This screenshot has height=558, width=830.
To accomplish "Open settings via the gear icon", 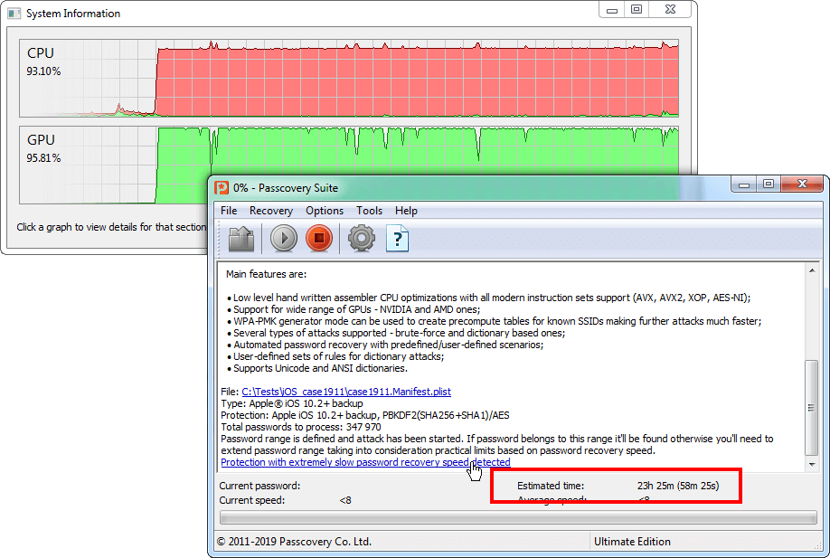I will click(362, 238).
